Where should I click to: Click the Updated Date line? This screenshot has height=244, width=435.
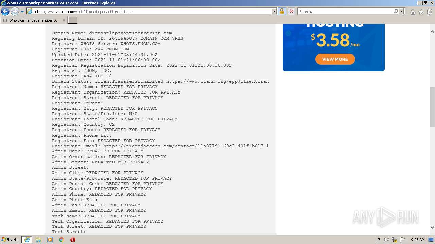(x=105, y=55)
